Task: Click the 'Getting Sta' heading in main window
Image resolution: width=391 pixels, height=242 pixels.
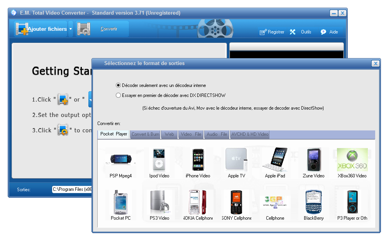Action: [62, 71]
